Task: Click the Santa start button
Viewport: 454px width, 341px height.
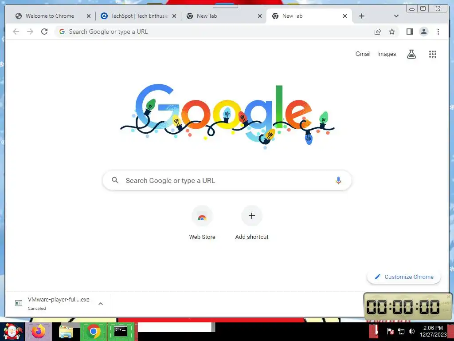Action: coord(12,332)
